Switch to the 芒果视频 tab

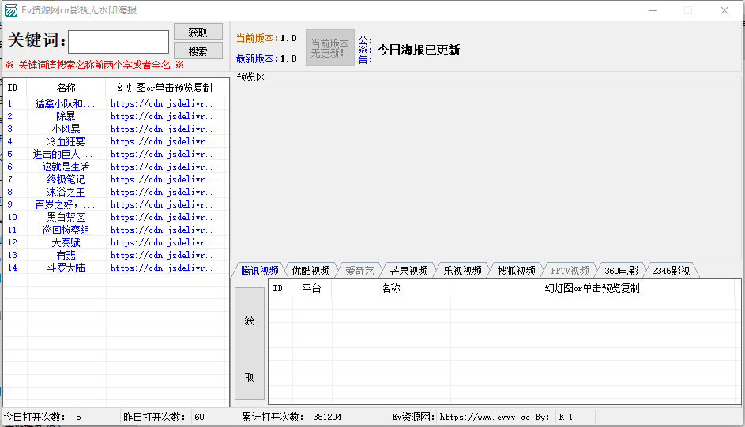coord(408,271)
